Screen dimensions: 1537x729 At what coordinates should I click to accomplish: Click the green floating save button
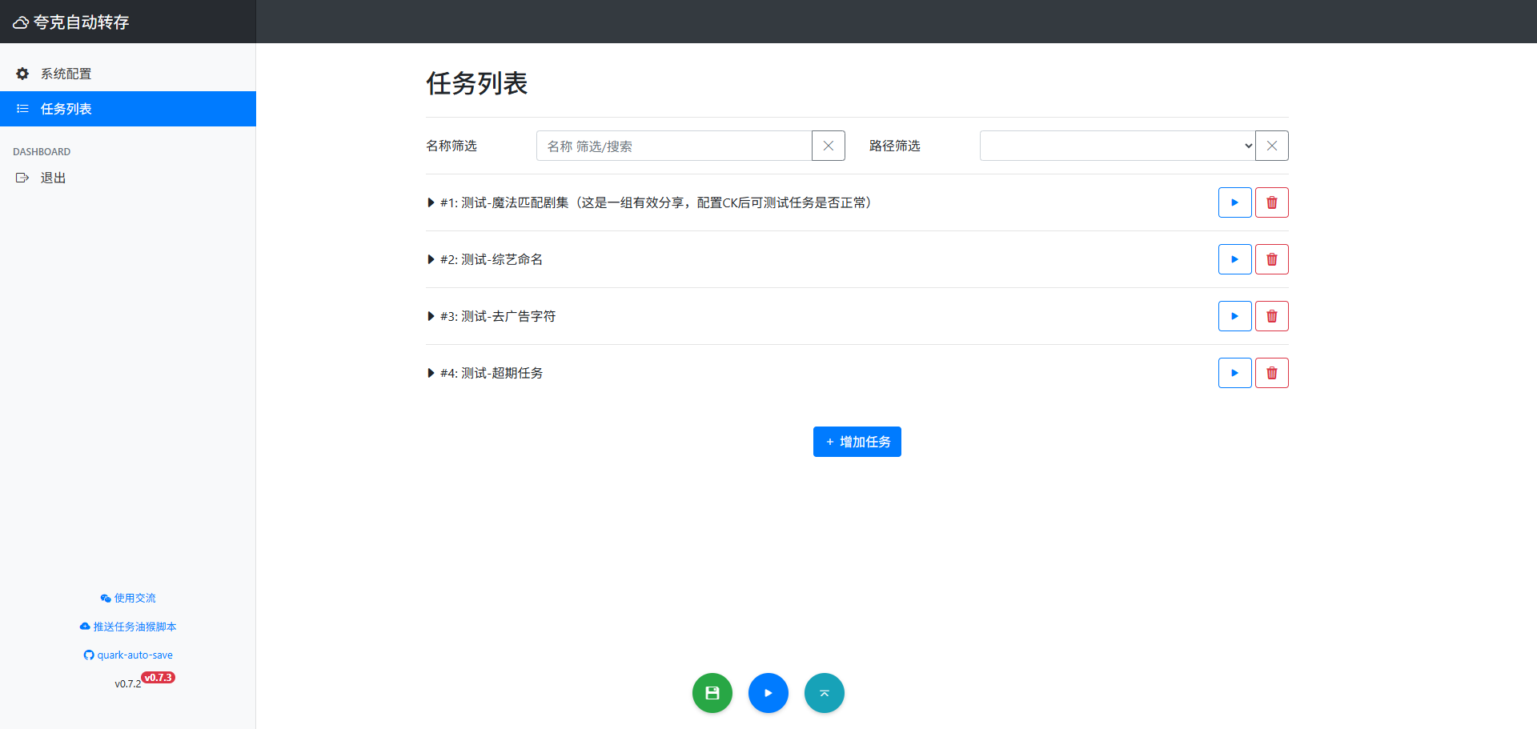712,693
